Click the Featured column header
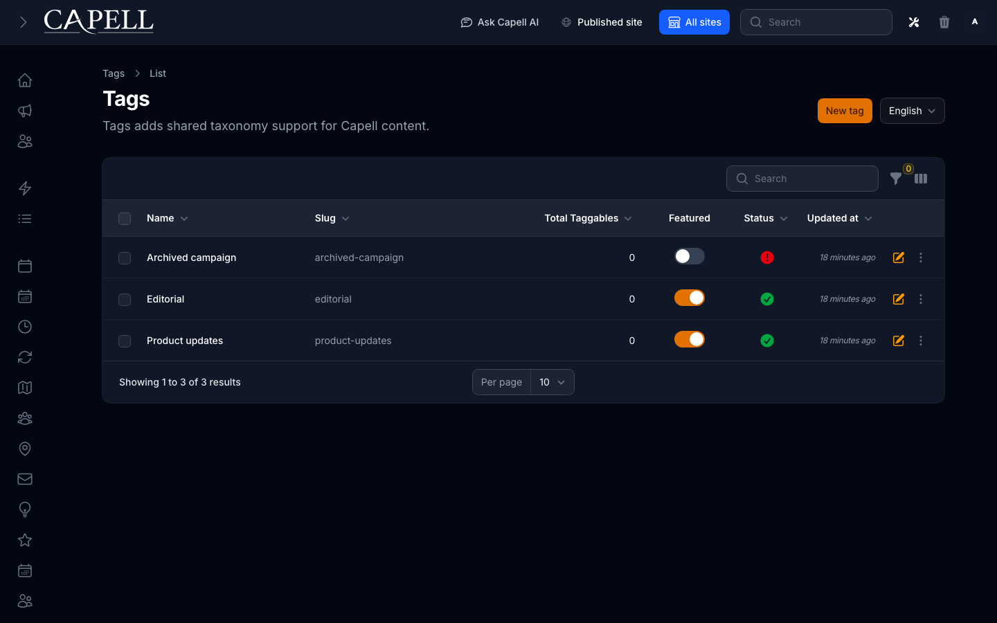 tap(690, 218)
